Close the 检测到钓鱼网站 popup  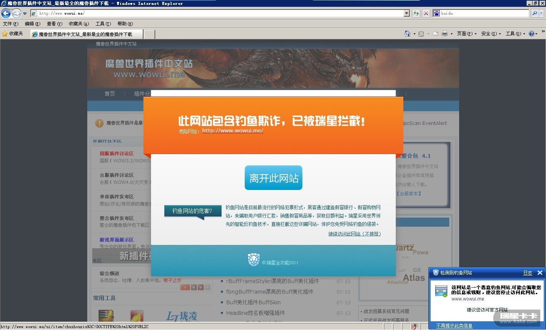coord(540,272)
